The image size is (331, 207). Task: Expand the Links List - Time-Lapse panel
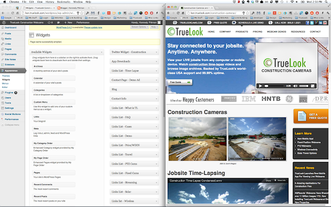(x=134, y=71)
